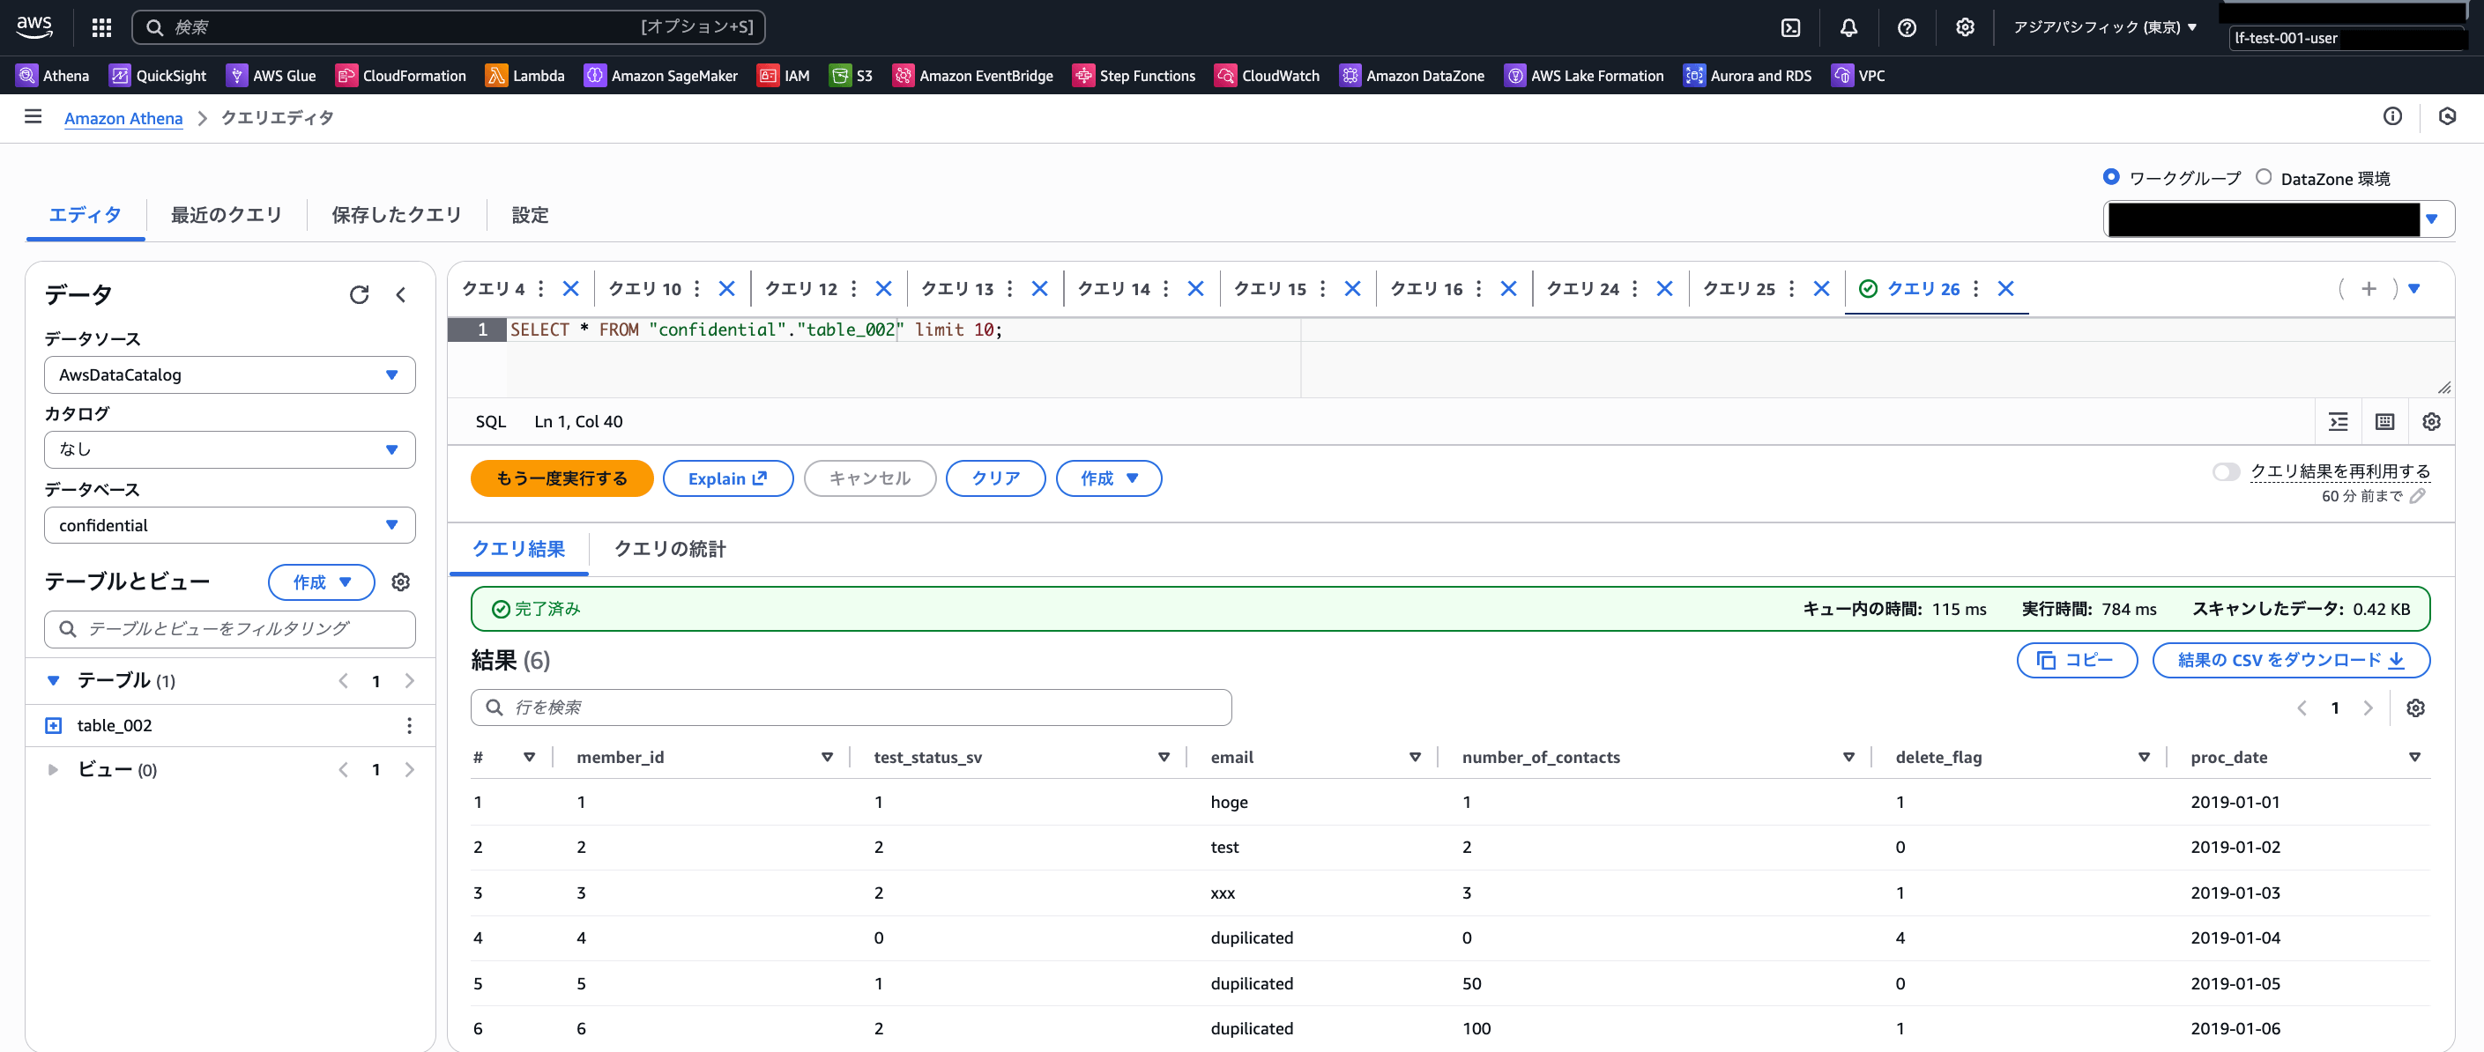Select the DataZone 環境 radio button
2484x1052 pixels.
point(2263,177)
